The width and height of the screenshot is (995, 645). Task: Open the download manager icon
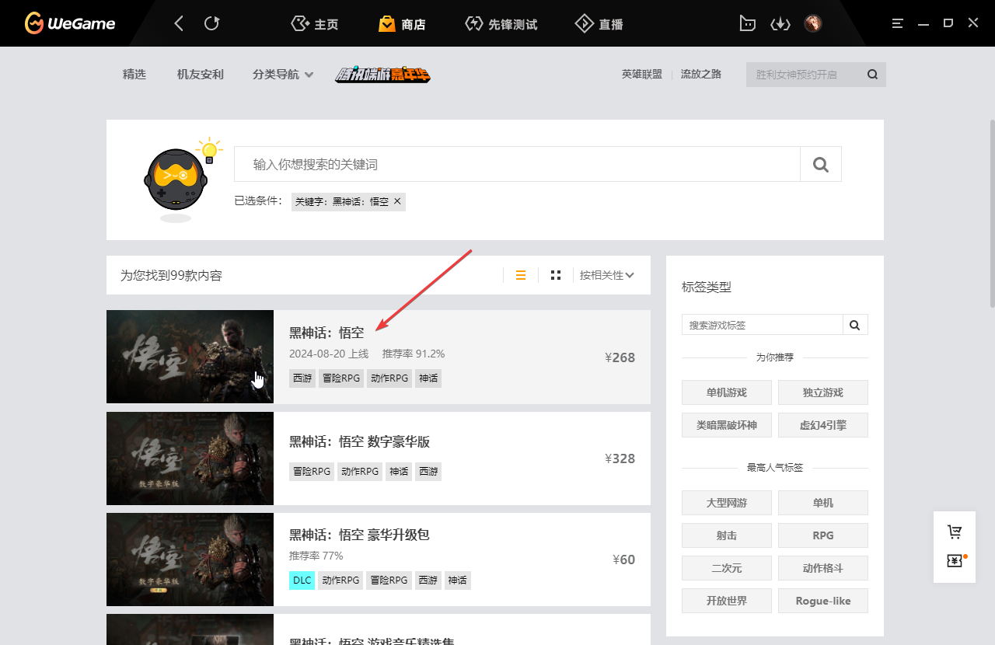pyautogui.click(x=780, y=23)
